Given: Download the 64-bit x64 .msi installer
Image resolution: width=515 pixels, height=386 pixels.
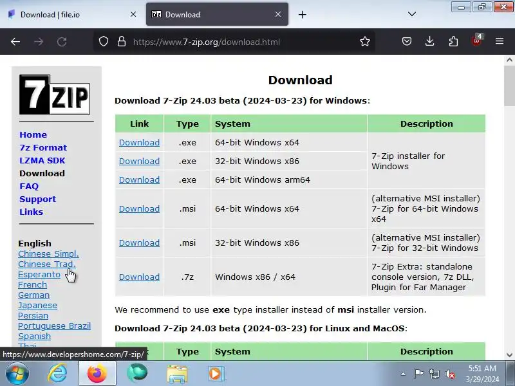Looking at the screenshot, I should [x=139, y=208].
